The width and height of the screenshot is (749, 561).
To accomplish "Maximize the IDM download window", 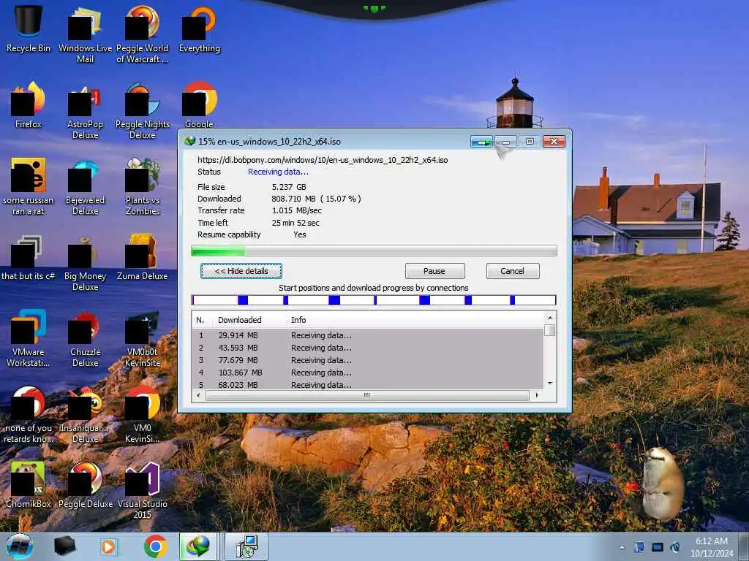I will (x=530, y=142).
